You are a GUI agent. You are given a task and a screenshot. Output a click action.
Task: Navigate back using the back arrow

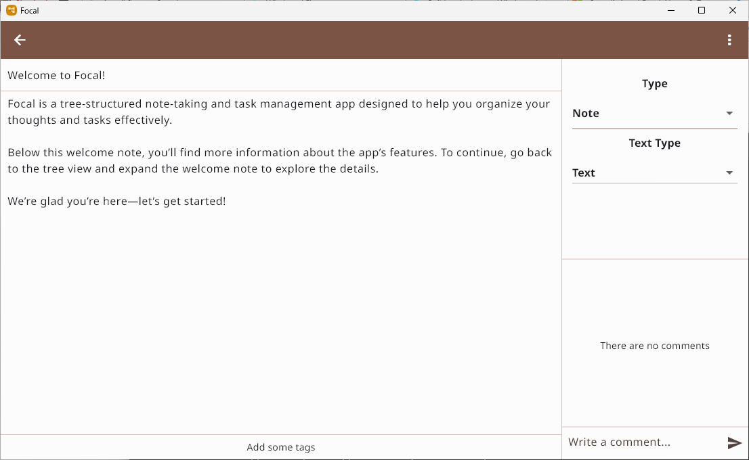point(20,40)
